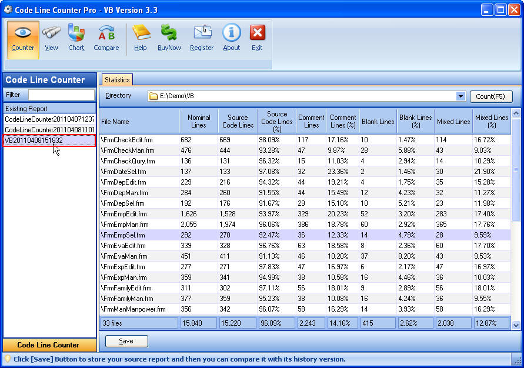Screen dimensions: 524x368
Task: Select report CodeLineCounter201104071237
Action: (x=49, y=119)
